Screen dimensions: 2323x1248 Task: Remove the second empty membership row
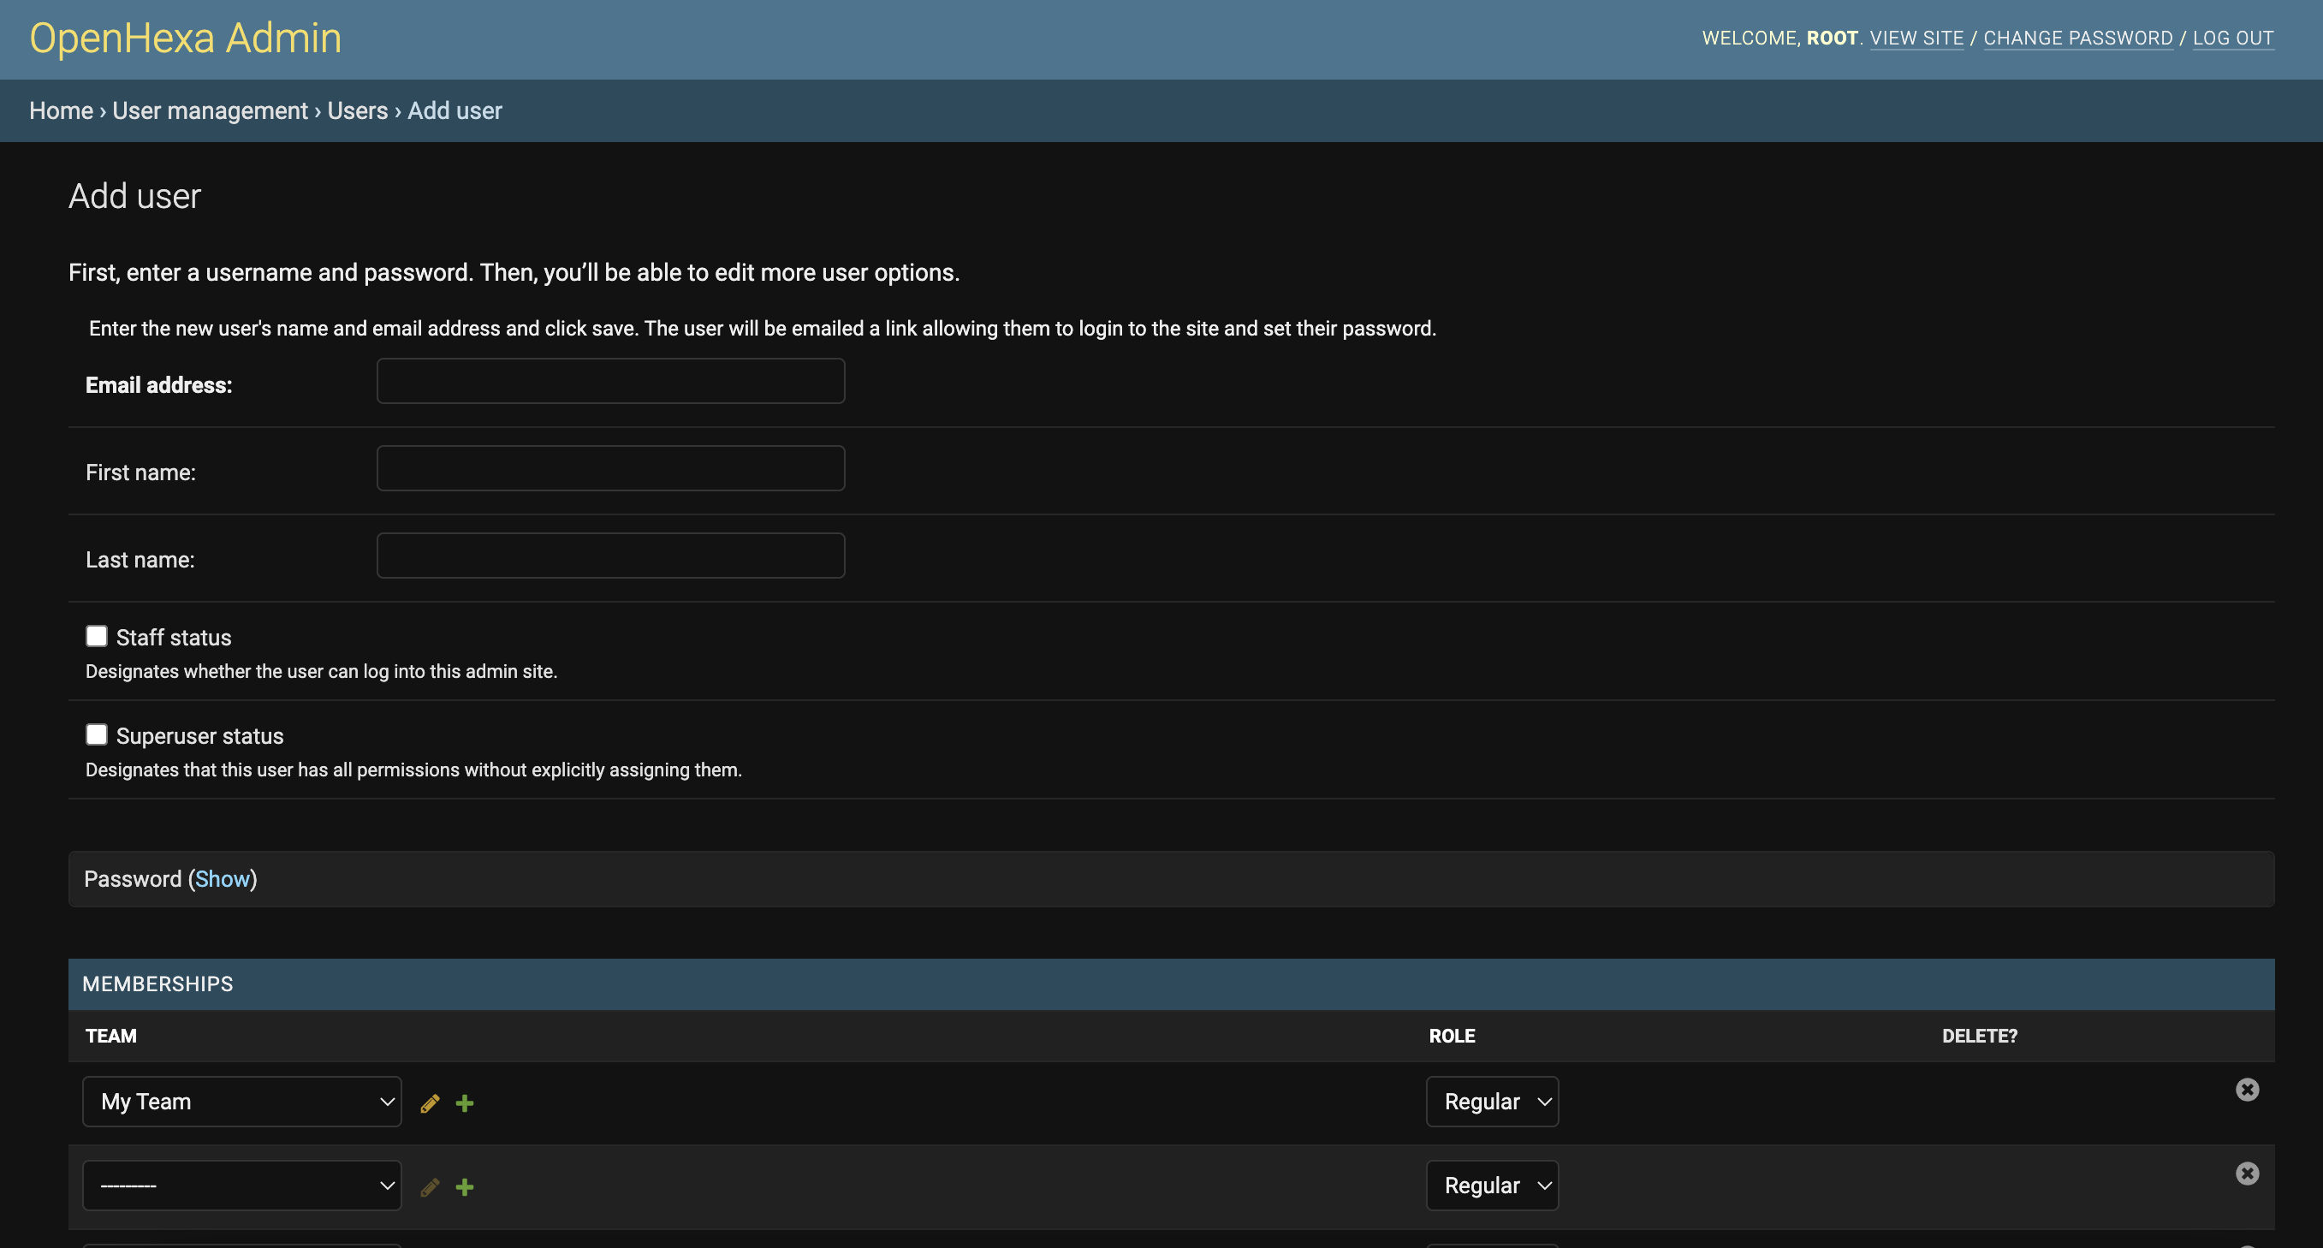[x=2248, y=1174]
